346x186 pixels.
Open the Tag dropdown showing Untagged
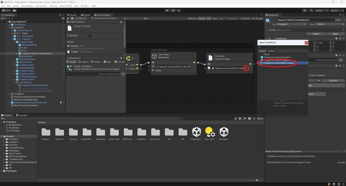click(291, 24)
